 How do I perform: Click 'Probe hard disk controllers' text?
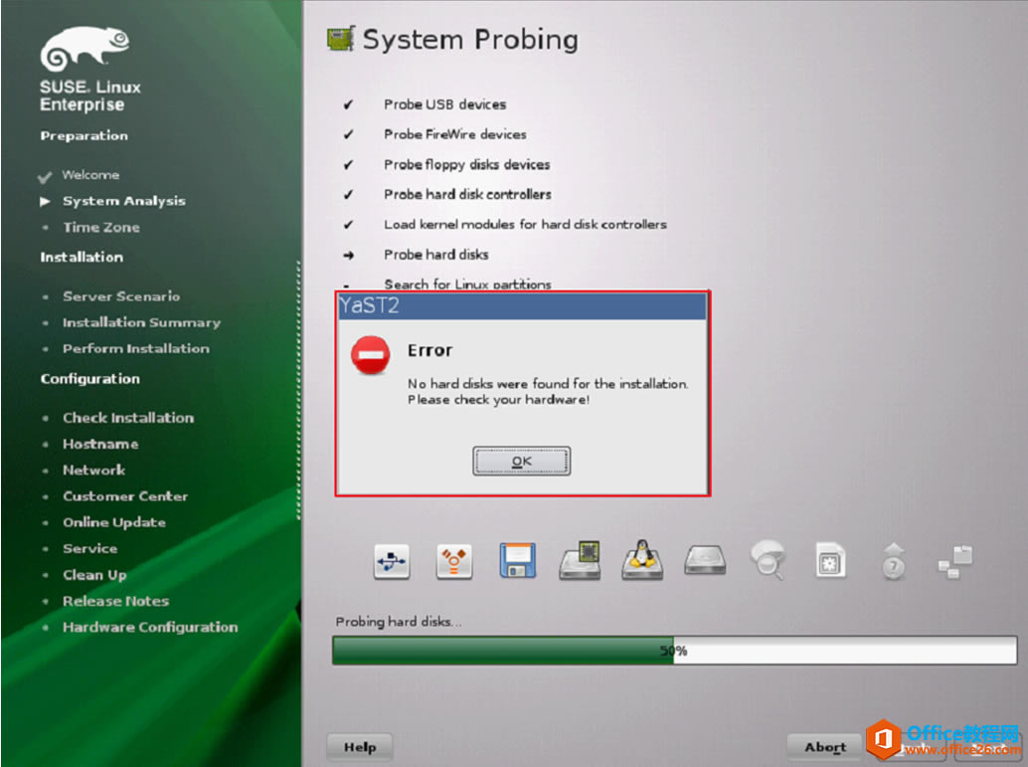tap(467, 194)
